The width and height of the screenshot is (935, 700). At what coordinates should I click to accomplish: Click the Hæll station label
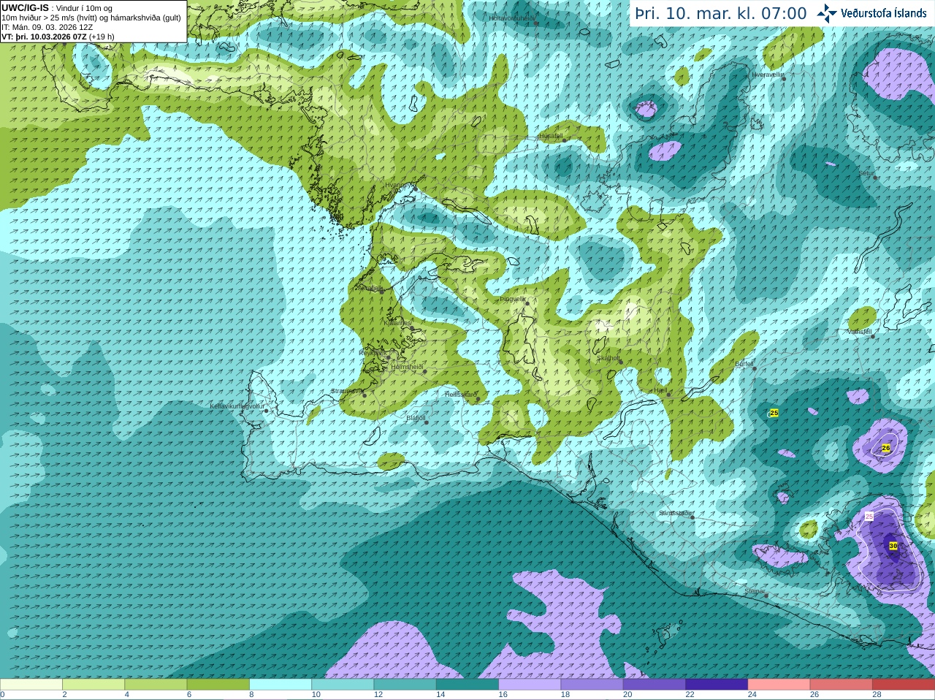click(660, 391)
